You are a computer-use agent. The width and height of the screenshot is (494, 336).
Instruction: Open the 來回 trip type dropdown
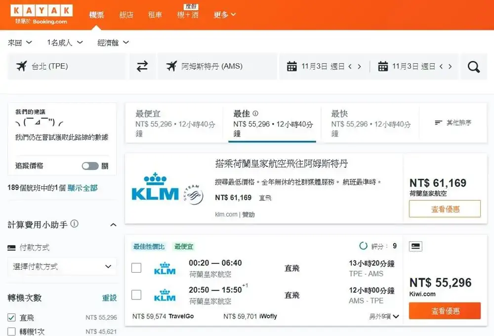click(x=20, y=42)
